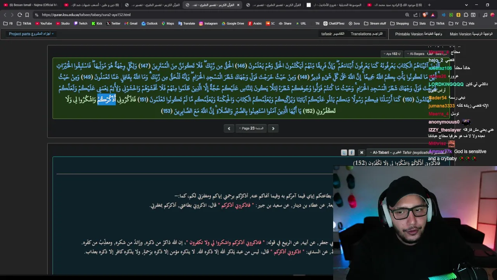Open the TV bookmark folder
The image size is (497, 280).
pyautogui.click(x=454, y=23)
